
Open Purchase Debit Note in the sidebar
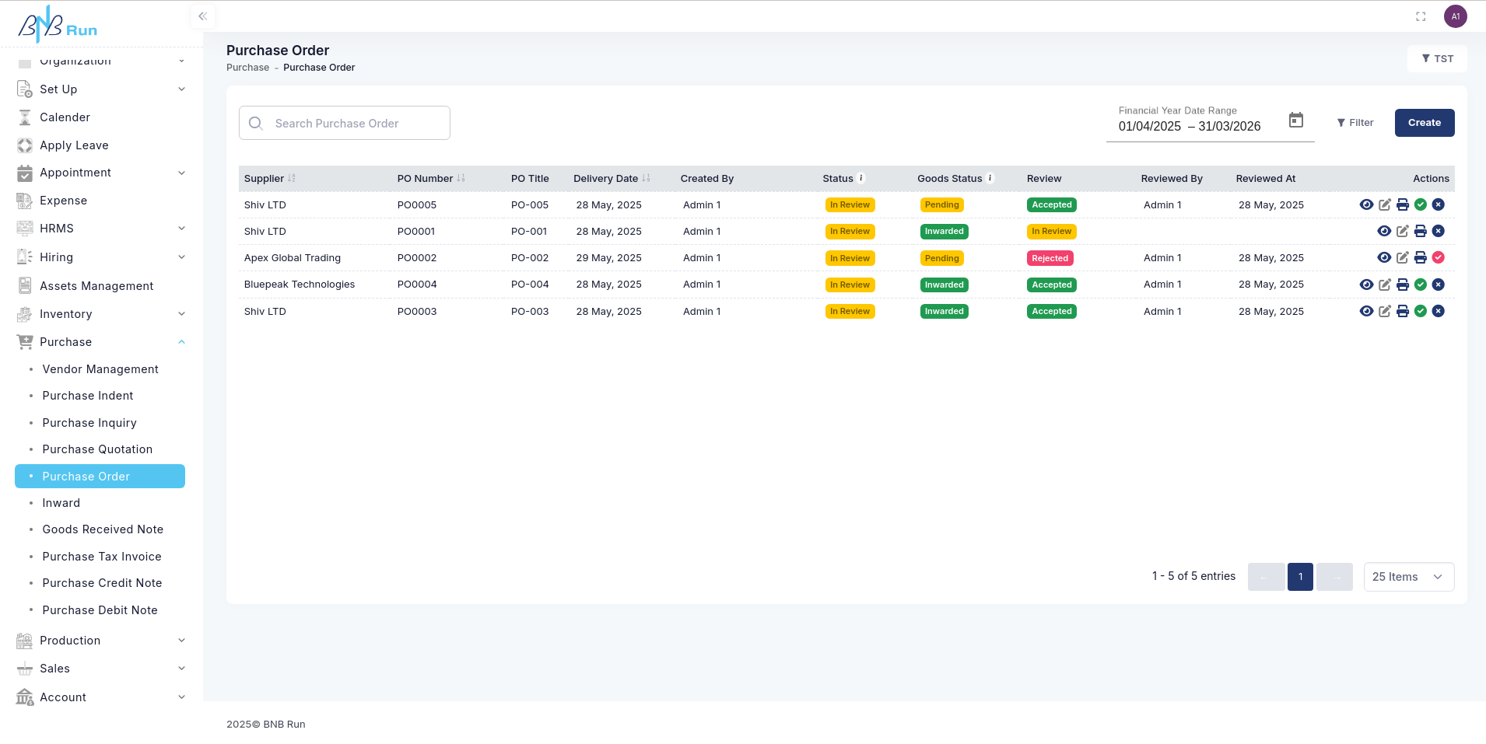pos(100,610)
